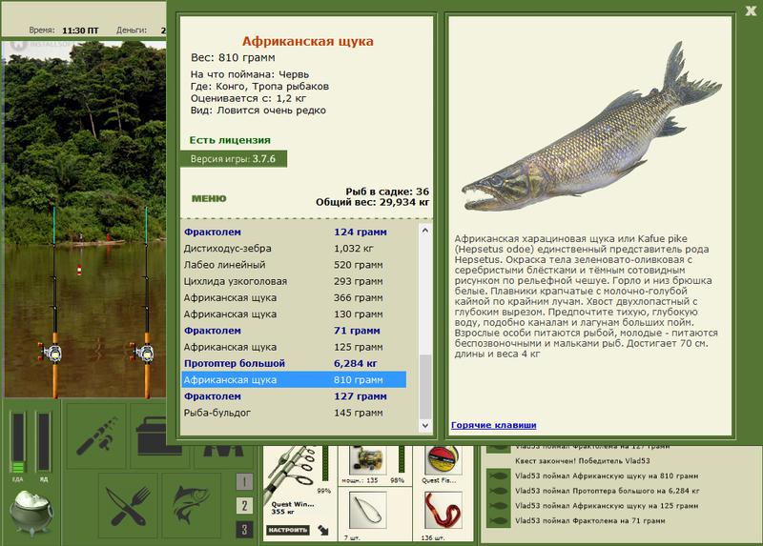The height and width of the screenshot is (546, 763).
Task: Click the right fishing rod reel
Action: pos(142,352)
